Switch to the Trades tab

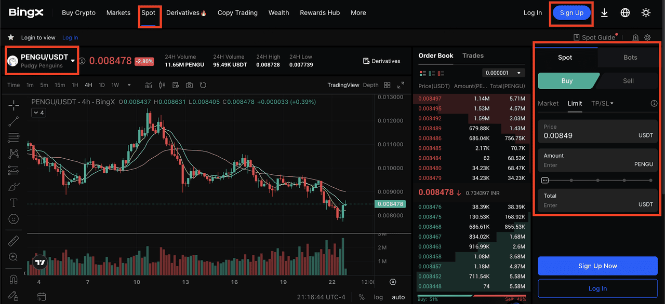click(x=473, y=56)
